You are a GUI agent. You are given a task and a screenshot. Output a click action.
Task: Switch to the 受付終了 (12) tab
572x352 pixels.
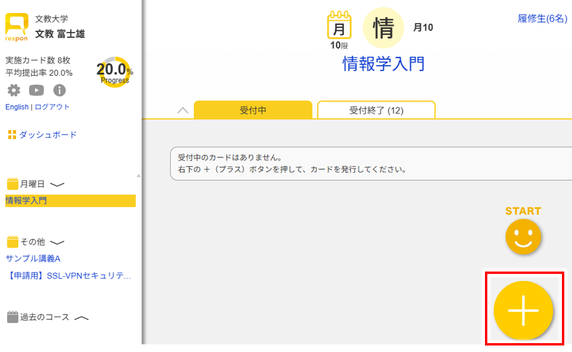[376, 110]
